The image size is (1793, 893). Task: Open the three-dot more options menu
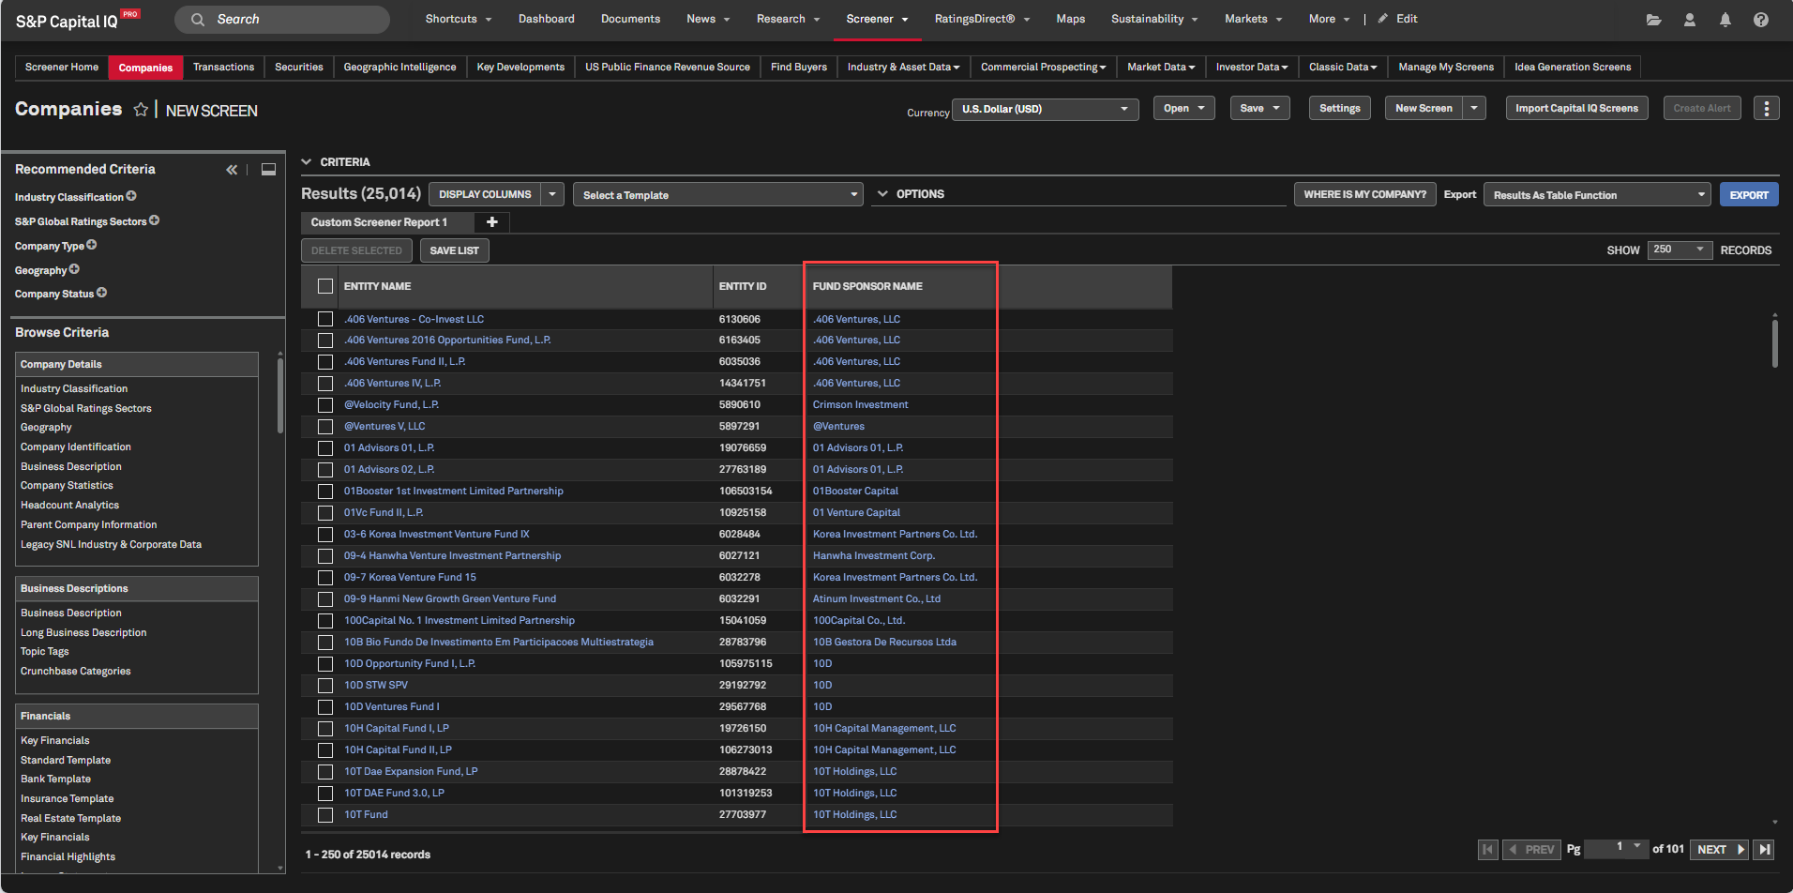point(1766,109)
